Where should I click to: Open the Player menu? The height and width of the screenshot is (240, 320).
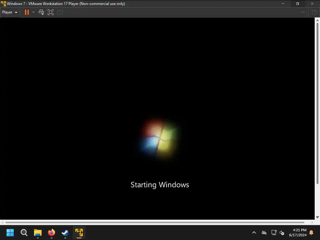pyautogui.click(x=10, y=12)
